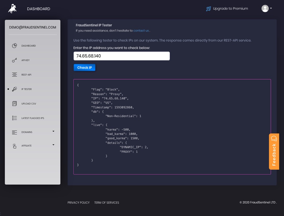This screenshot has width=284, height=216.
Task: Click the "Flag": "Block" line in response
Action: tap(105, 90)
